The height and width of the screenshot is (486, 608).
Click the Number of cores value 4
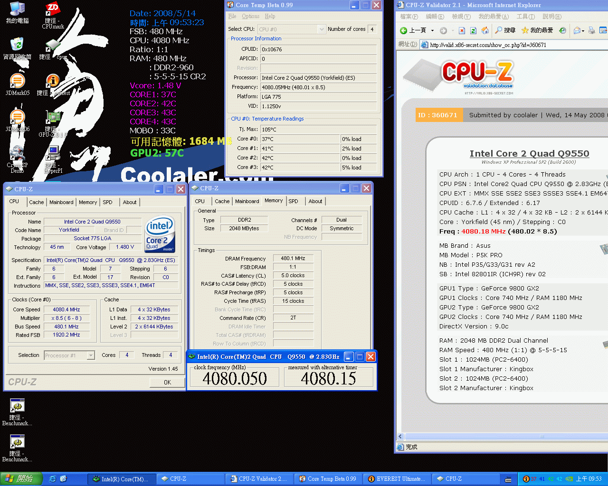[x=372, y=29]
